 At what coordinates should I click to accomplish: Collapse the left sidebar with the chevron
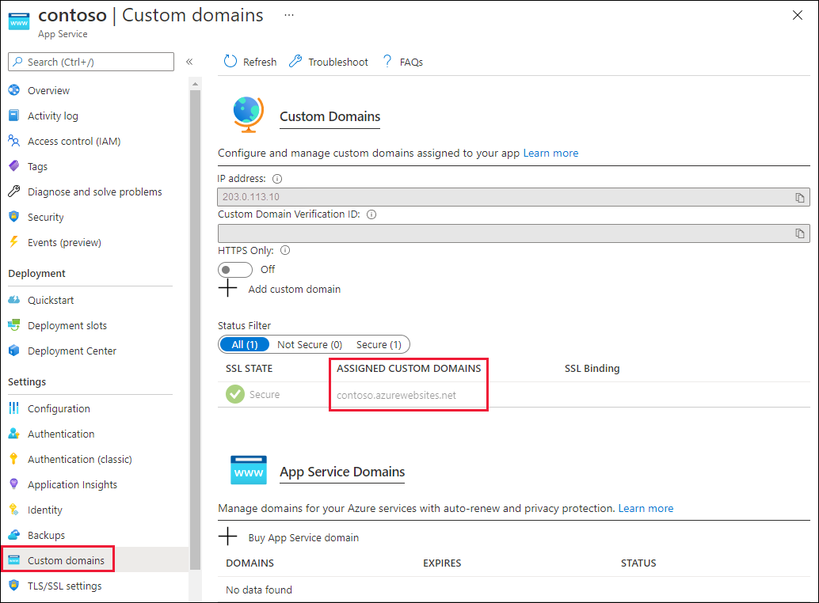pyautogui.click(x=189, y=62)
